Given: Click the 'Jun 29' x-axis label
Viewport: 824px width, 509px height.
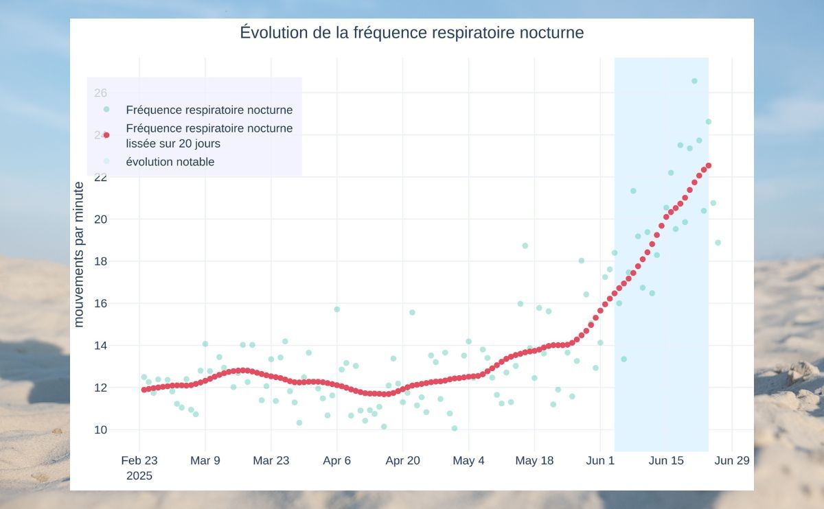Looking at the screenshot, I should [x=732, y=461].
